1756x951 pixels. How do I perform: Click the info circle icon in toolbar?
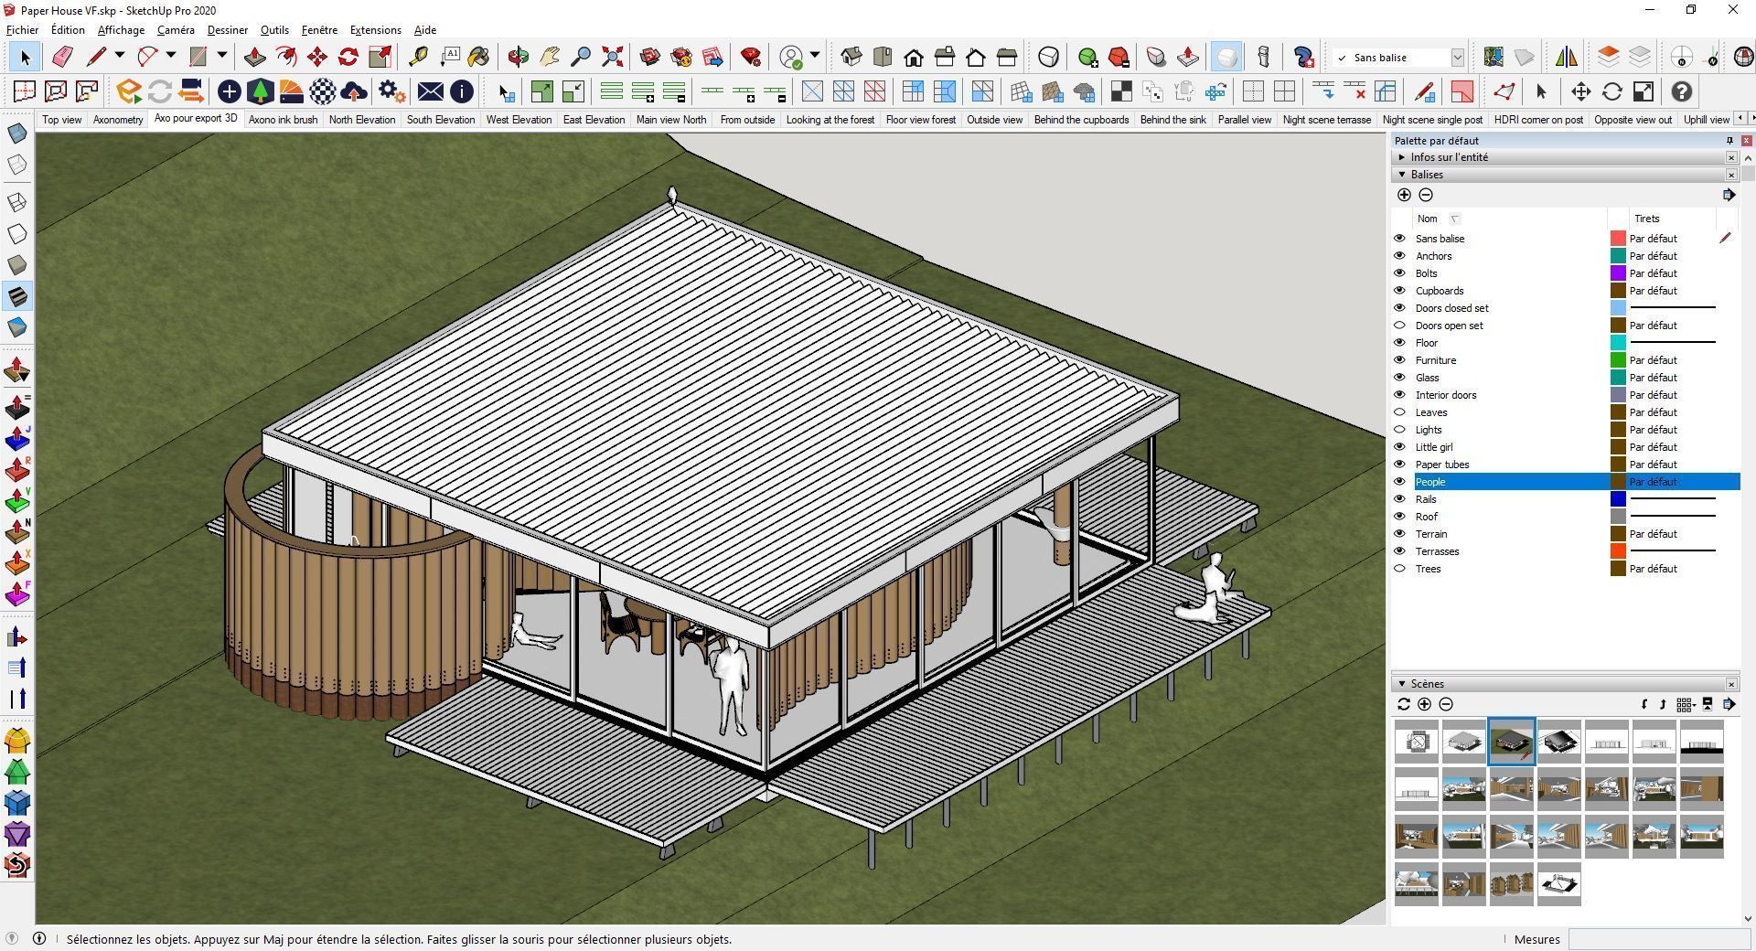[x=462, y=91]
